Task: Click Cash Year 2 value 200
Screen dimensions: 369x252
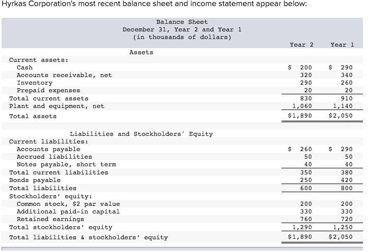Action: [306, 67]
